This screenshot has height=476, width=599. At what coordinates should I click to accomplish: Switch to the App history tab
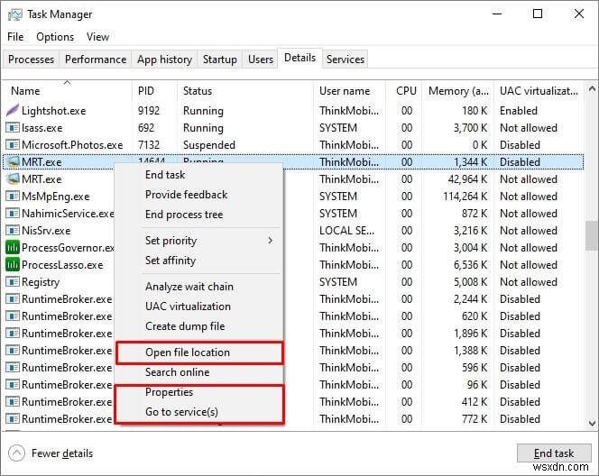(x=164, y=59)
